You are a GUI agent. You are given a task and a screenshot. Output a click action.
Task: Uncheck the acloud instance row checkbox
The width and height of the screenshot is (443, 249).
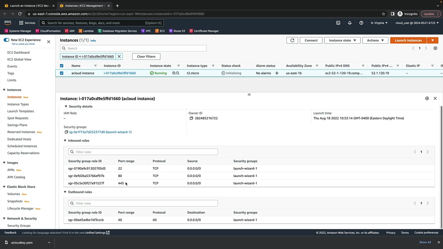[x=62, y=73]
